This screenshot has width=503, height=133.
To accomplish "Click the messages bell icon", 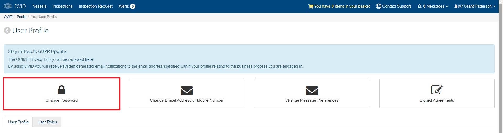I will [x=419, y=6].
